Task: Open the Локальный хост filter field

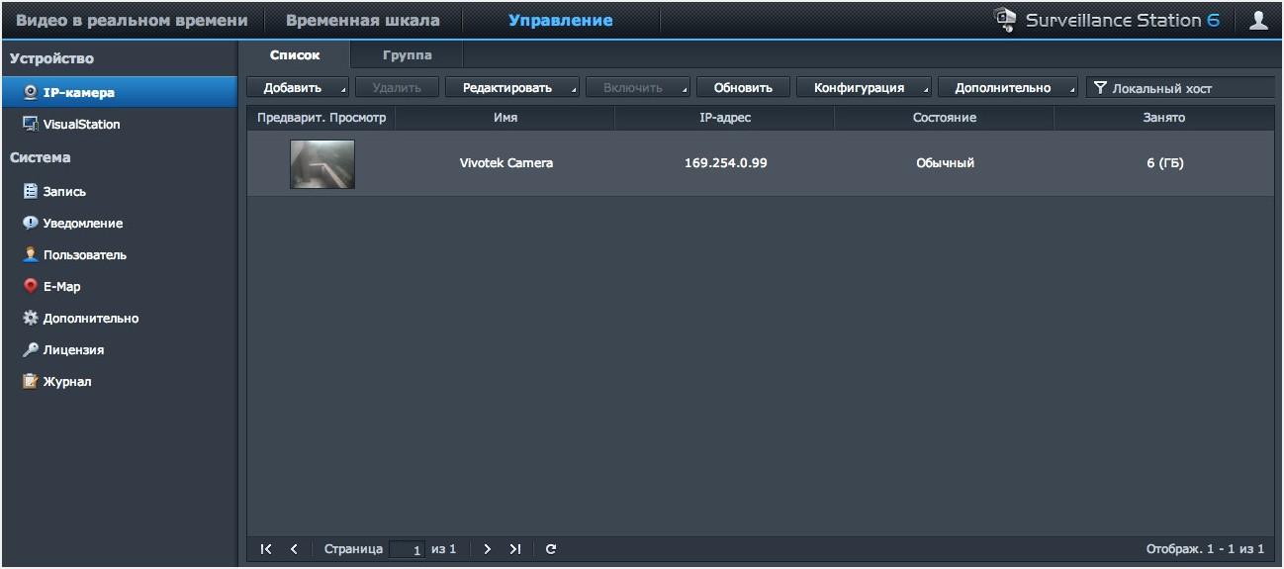Action: (x=1180, y=88)
